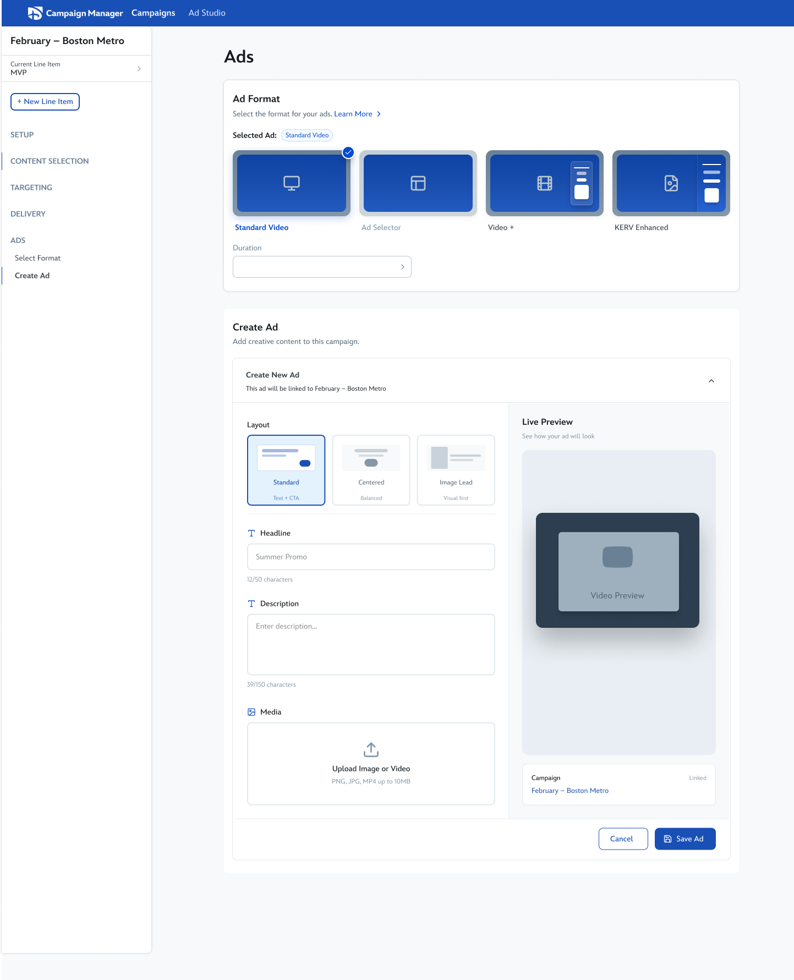Image resolution: width=794 pixels, height=980 pixels.
Task: Click the Linked status text
Action: pos(698,778)
